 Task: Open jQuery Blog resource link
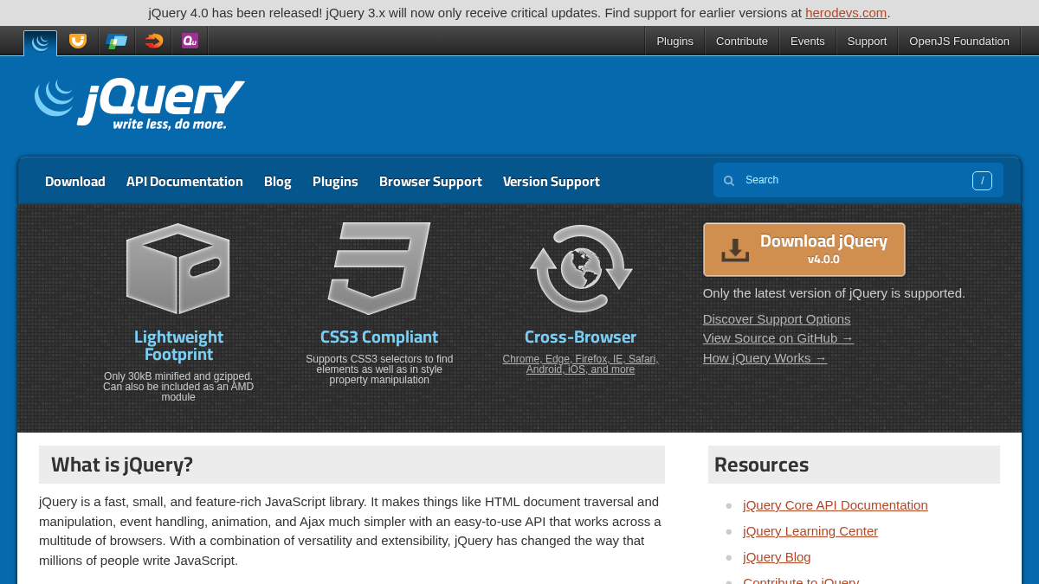(777, 556)
